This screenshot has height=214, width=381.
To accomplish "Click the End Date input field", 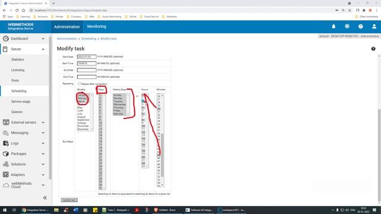I will point(86,70).
